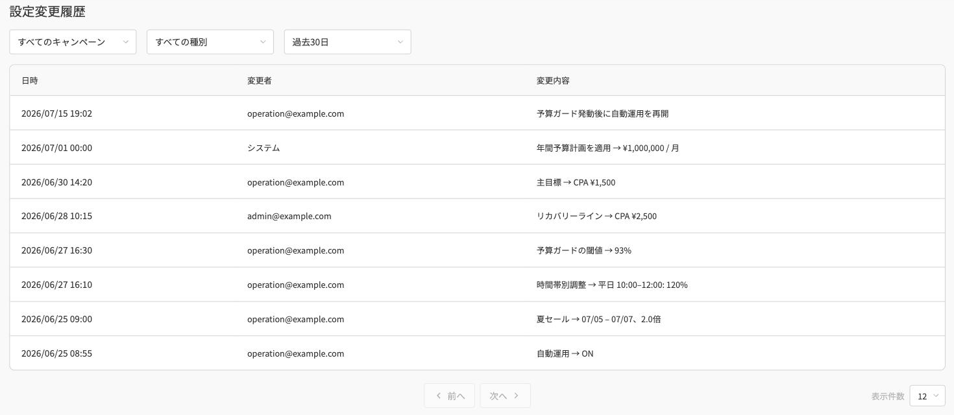Viewport: 954px width, 415px height.
Task: Click 予算ガード発動後に自動運用を再開 change entry
Action: tap(603, 113)
